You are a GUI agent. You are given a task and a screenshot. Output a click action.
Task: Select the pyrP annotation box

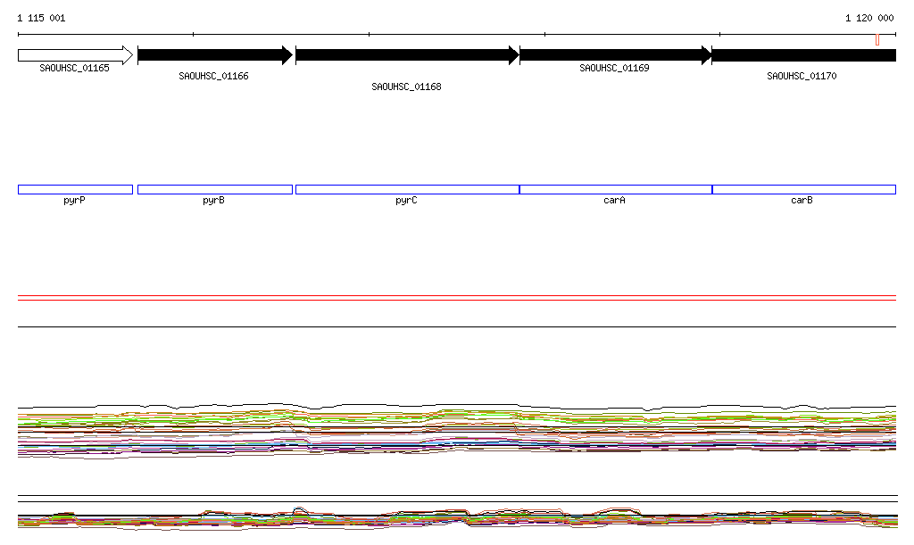point(75,189)
